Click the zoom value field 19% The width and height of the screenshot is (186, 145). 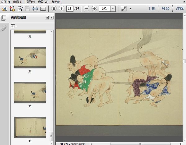click(105, 9)
